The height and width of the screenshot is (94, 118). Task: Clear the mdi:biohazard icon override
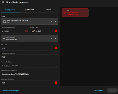52,39
